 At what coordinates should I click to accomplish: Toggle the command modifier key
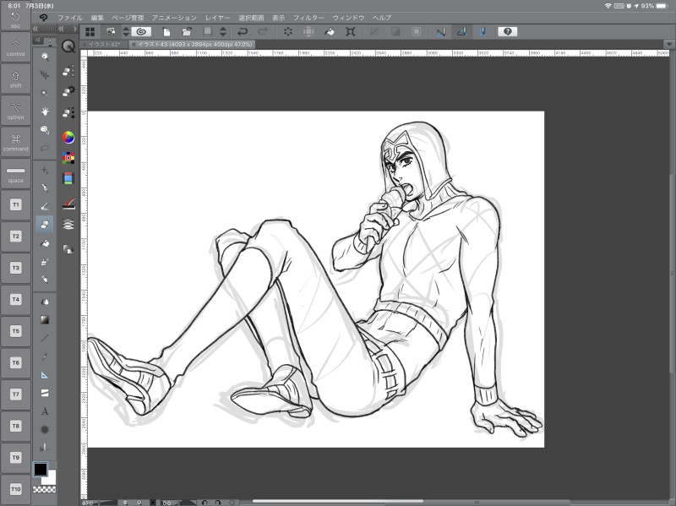(15, 141)
